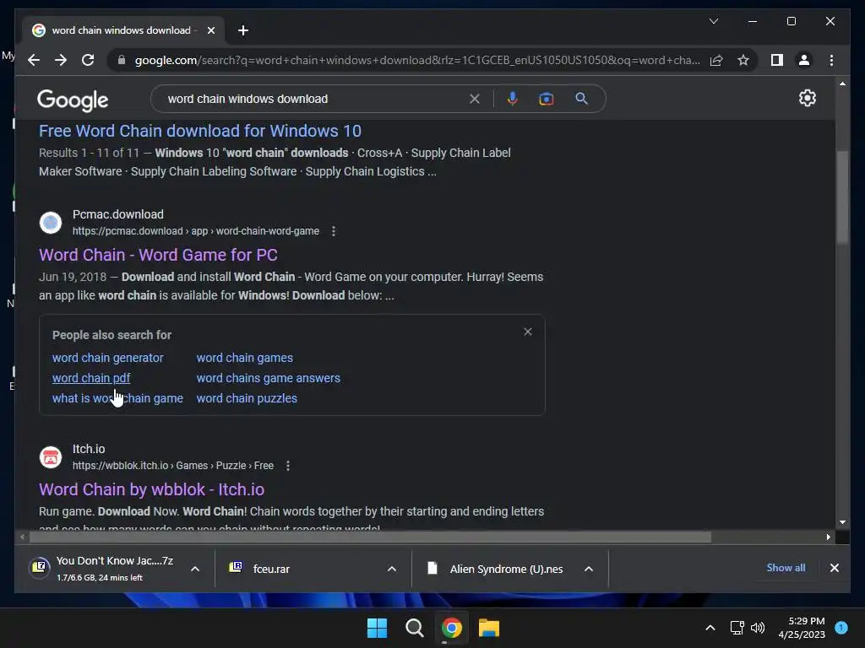The height and width of the screenshot is (648, 865).
Task: Open the tab search dropdown arrow
Action: point(713,21)
